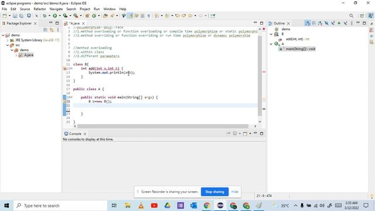Screen dimensions: 375x211
Task: Click the Coverage run icon
Action: pos(65,16)
